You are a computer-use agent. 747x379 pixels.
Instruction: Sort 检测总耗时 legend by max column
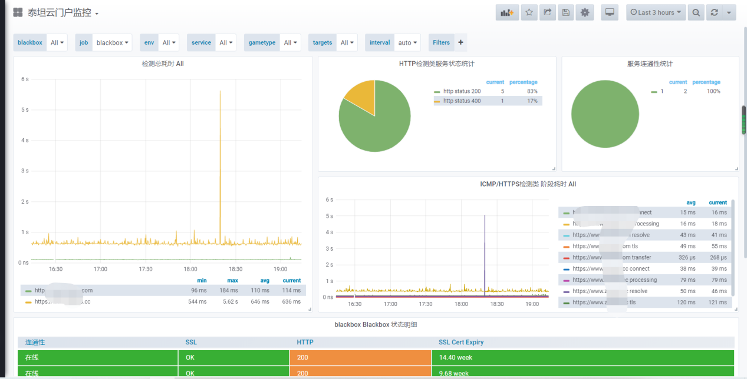232,280
